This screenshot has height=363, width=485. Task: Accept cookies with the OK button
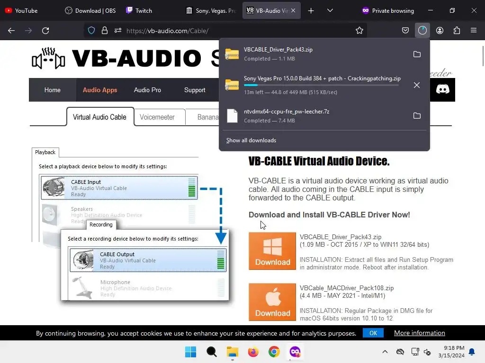pyautogui.click(x=373, y=333)
